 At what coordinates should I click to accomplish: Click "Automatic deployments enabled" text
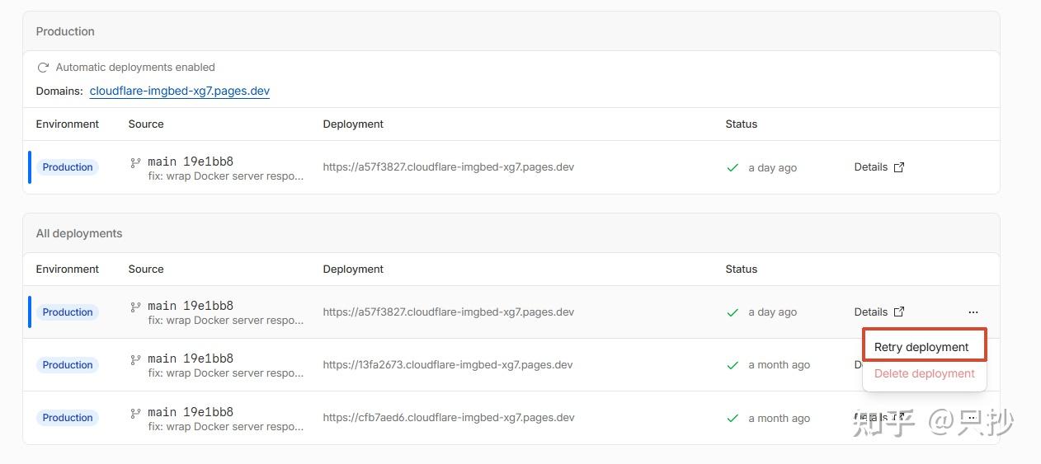[x=135, y=68]
